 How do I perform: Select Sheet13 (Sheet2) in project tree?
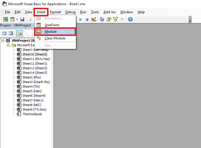point(35,68)
